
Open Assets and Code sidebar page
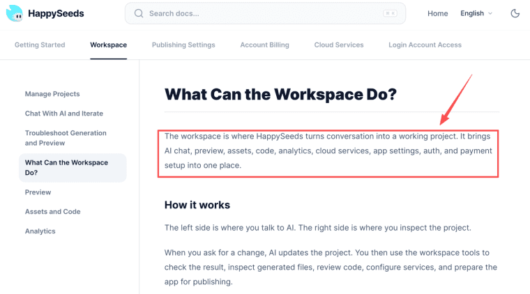point(53,212)
